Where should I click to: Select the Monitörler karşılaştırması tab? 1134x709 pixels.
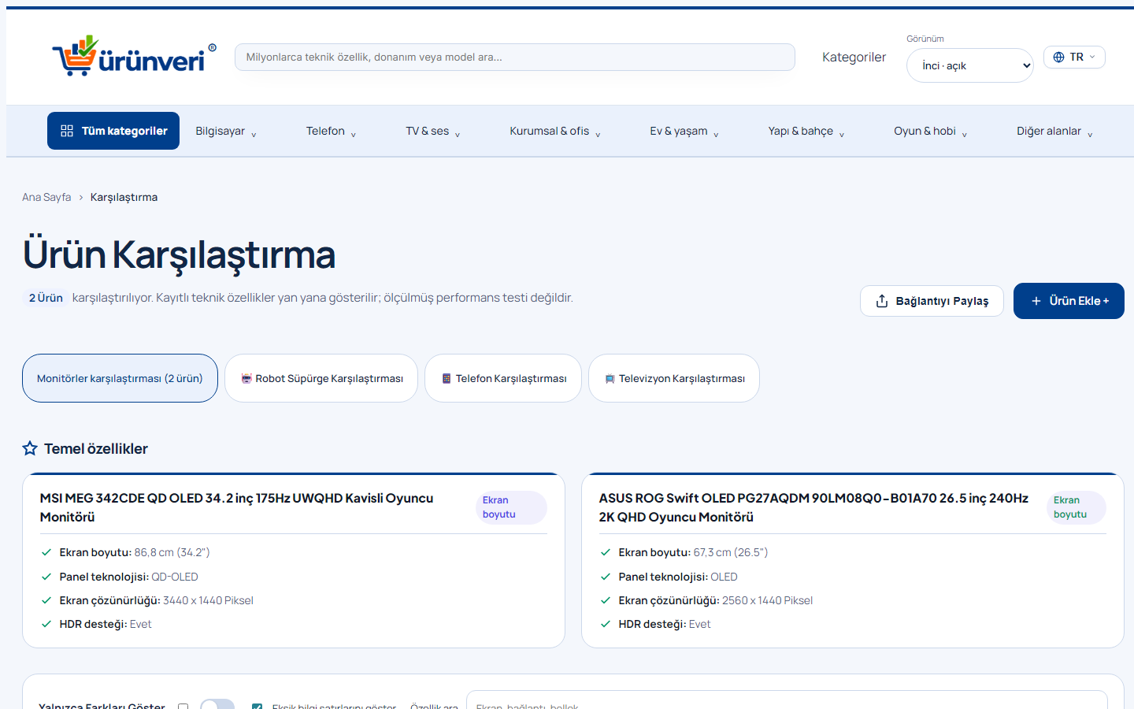tap(120, 378)
